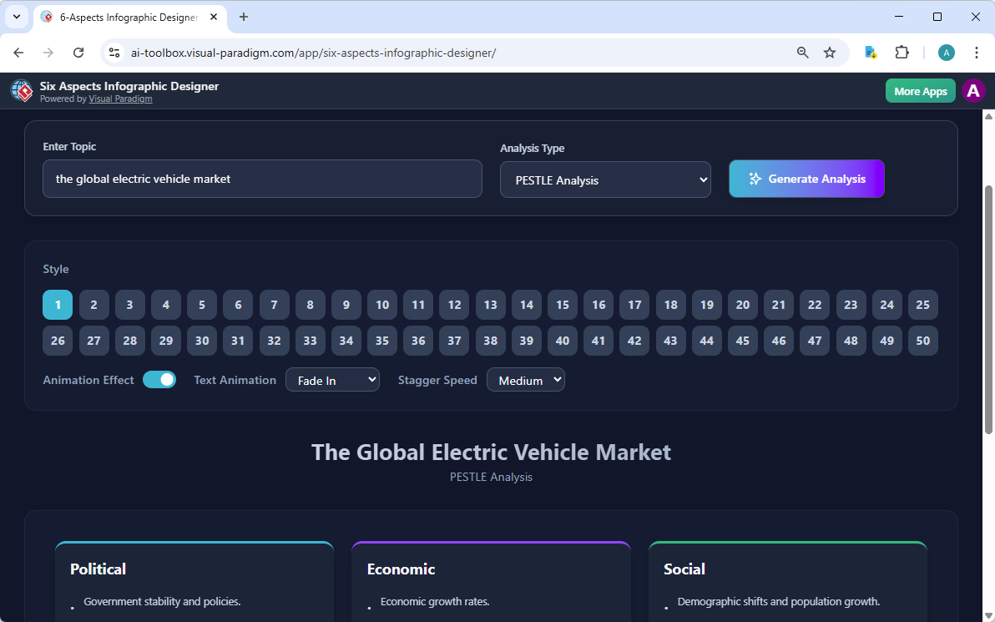Image resolution: width=995 pixels, height=622 pixels.
Task: Follow the Visual Paradigm link
Action: point(120,99)
